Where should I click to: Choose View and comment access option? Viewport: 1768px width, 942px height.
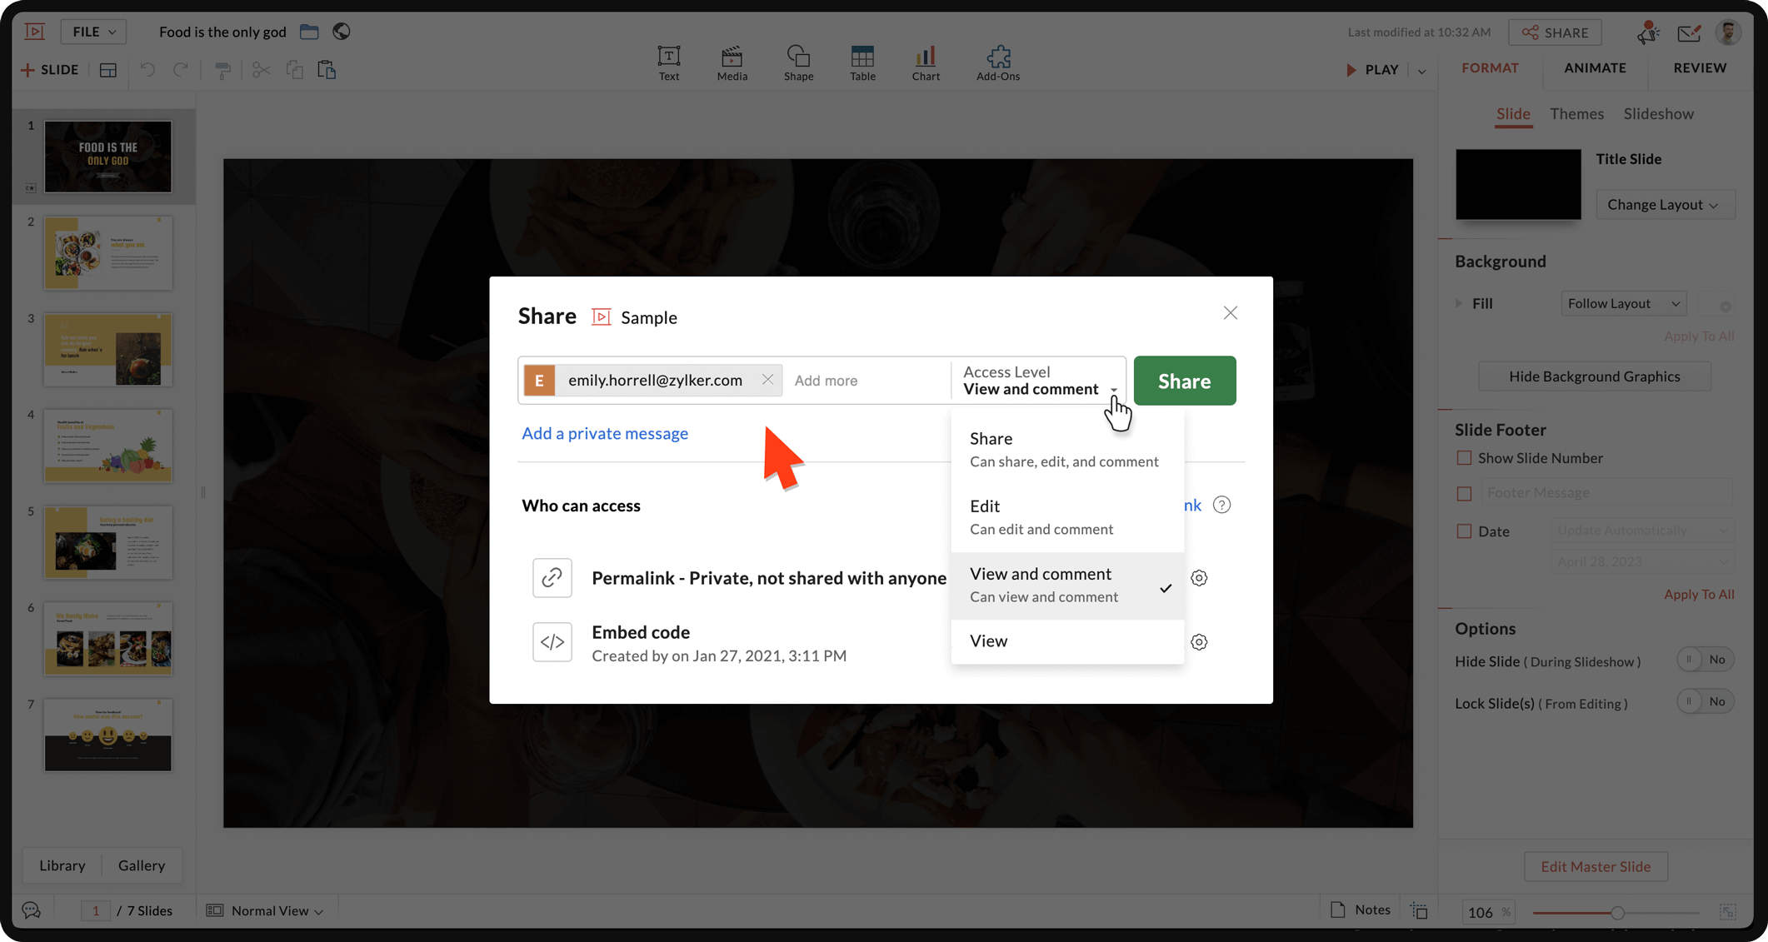coord(1066,585)
